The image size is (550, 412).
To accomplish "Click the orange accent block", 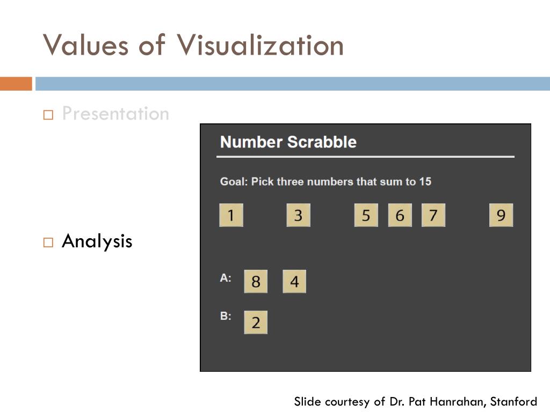I will (16, 84).
